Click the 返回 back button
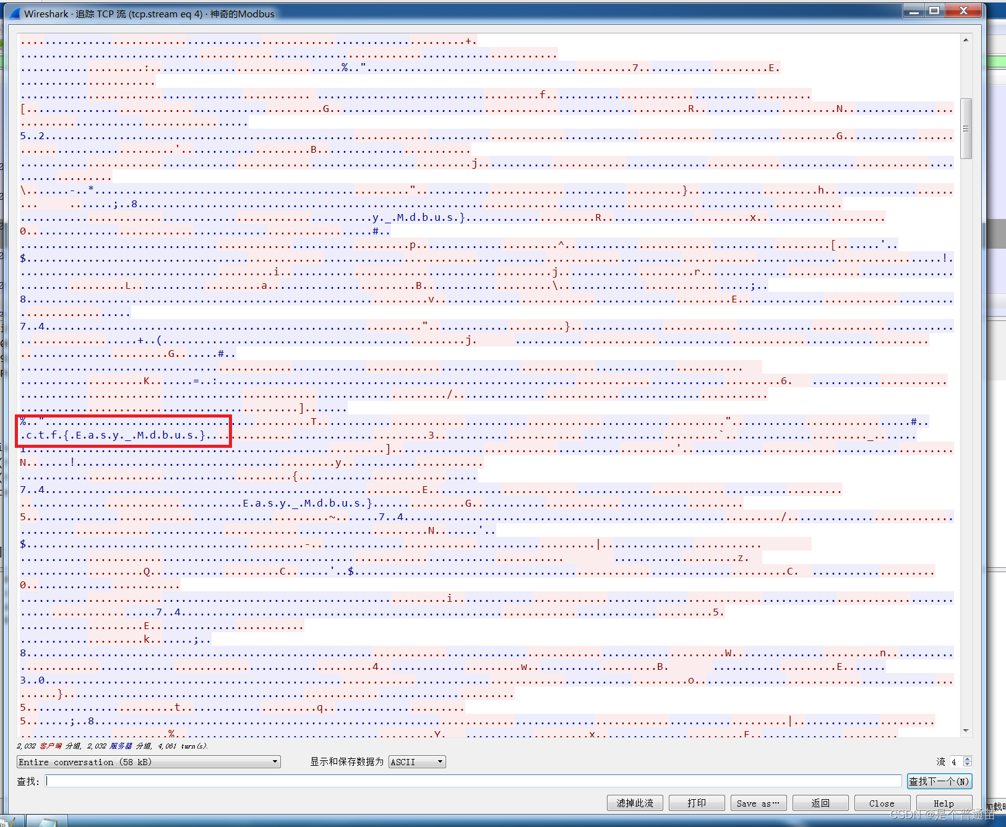 tap(820, 803)
